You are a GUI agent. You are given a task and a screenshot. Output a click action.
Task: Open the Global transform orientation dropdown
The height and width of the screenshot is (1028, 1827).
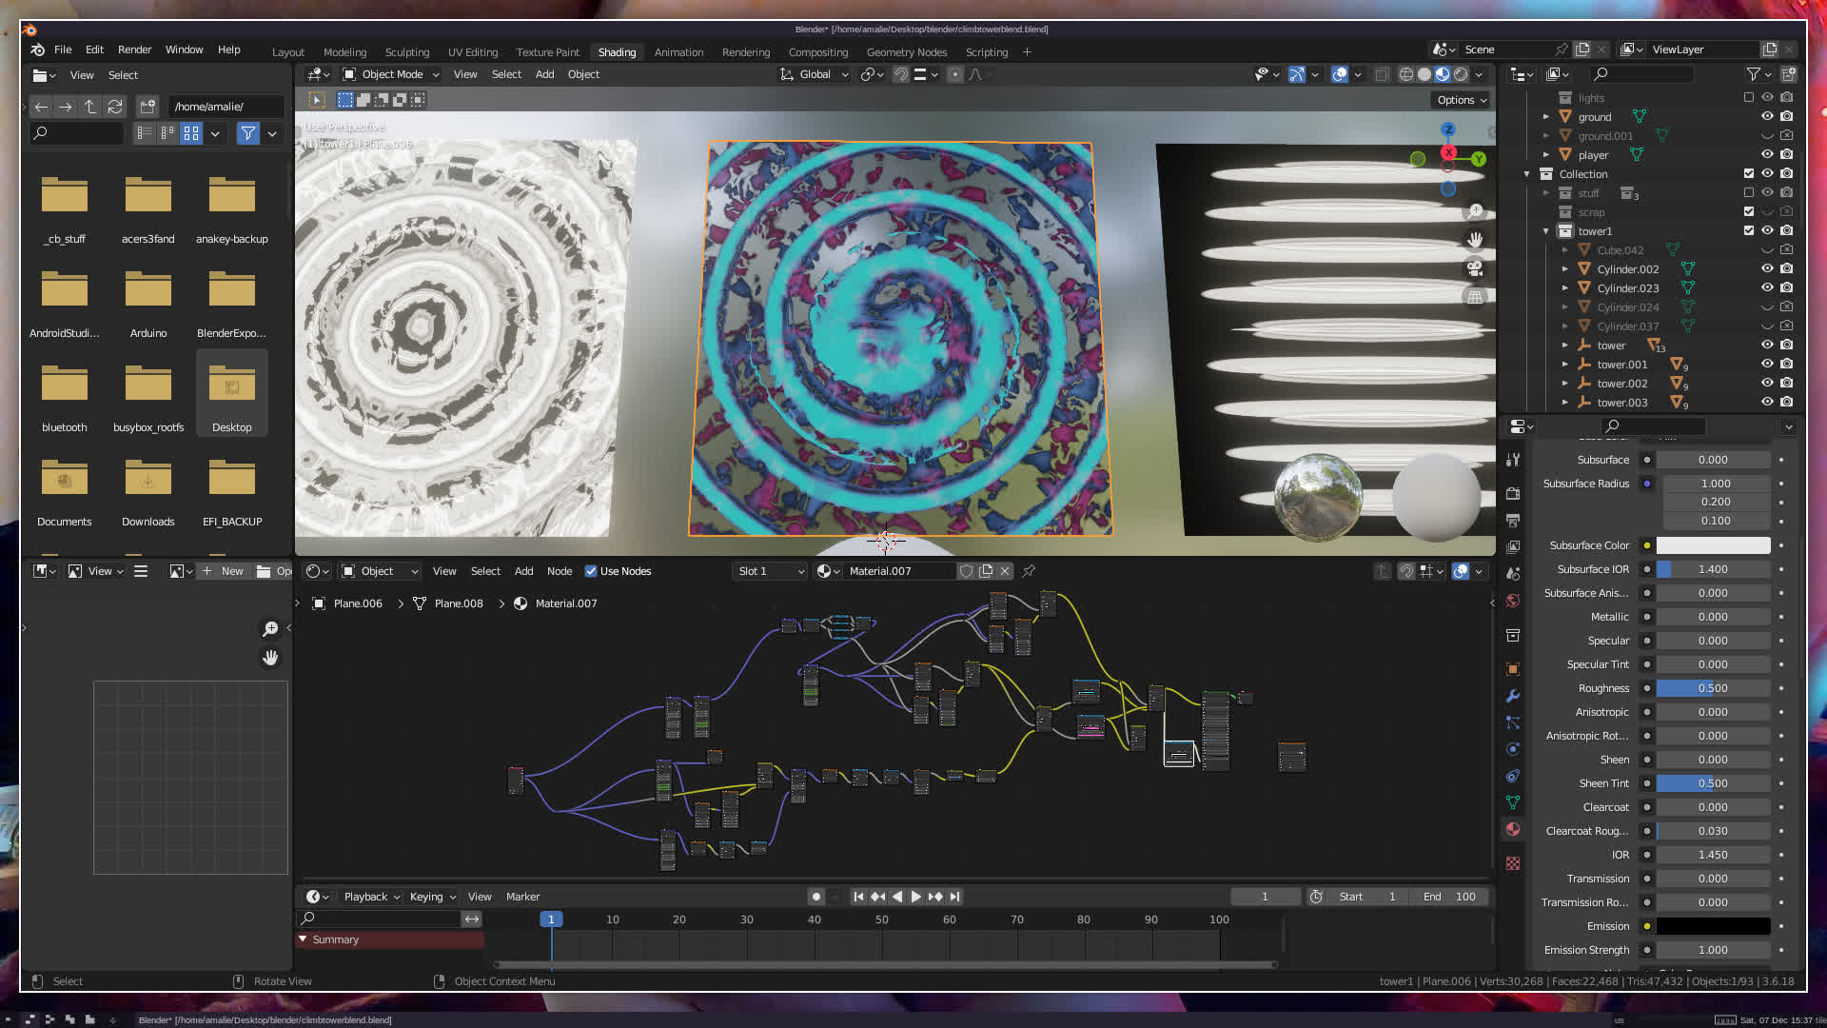tap(815, 74)
